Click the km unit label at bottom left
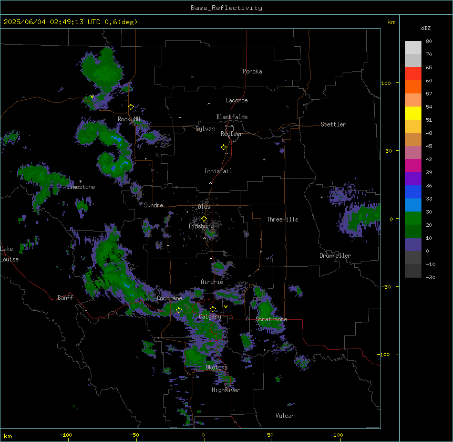This screenshot has width=453, height=442. tap(7, 436)
